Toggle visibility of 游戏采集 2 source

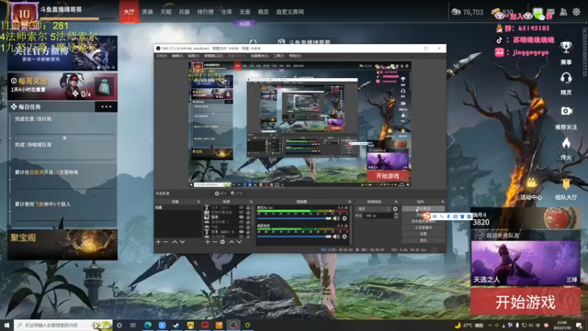241,222
